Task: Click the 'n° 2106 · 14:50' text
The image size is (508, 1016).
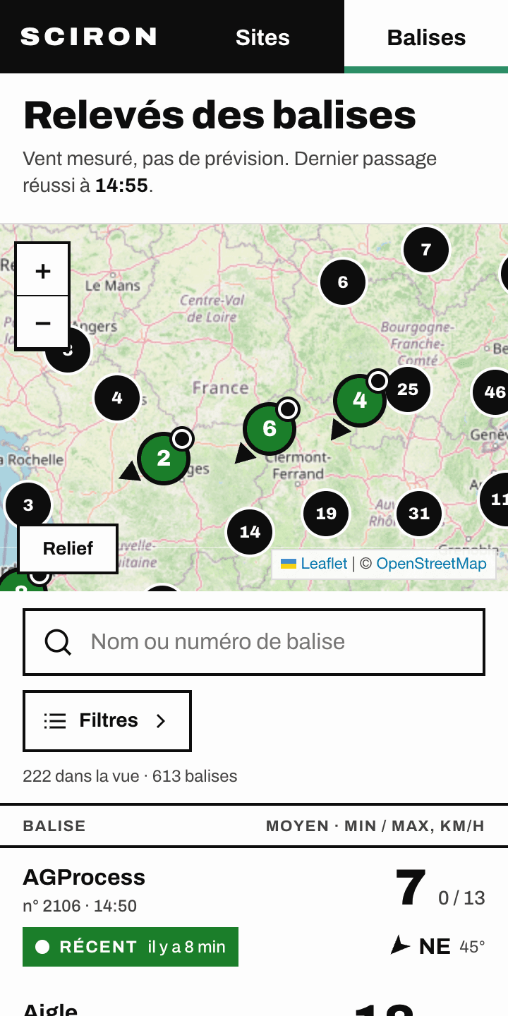Action: 80,906
